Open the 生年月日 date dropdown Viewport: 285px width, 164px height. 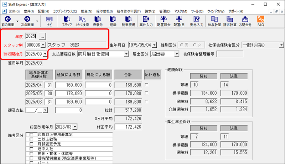[155, 45]
